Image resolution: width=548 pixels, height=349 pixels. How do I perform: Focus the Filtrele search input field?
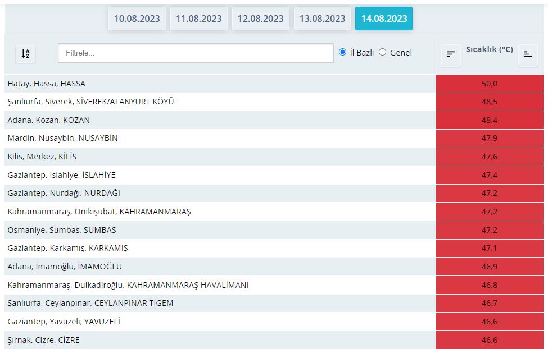click(196, 53)
